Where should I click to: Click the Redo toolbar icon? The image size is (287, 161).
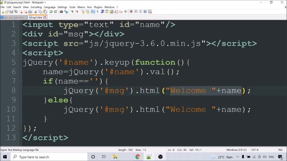pos(56,12)
